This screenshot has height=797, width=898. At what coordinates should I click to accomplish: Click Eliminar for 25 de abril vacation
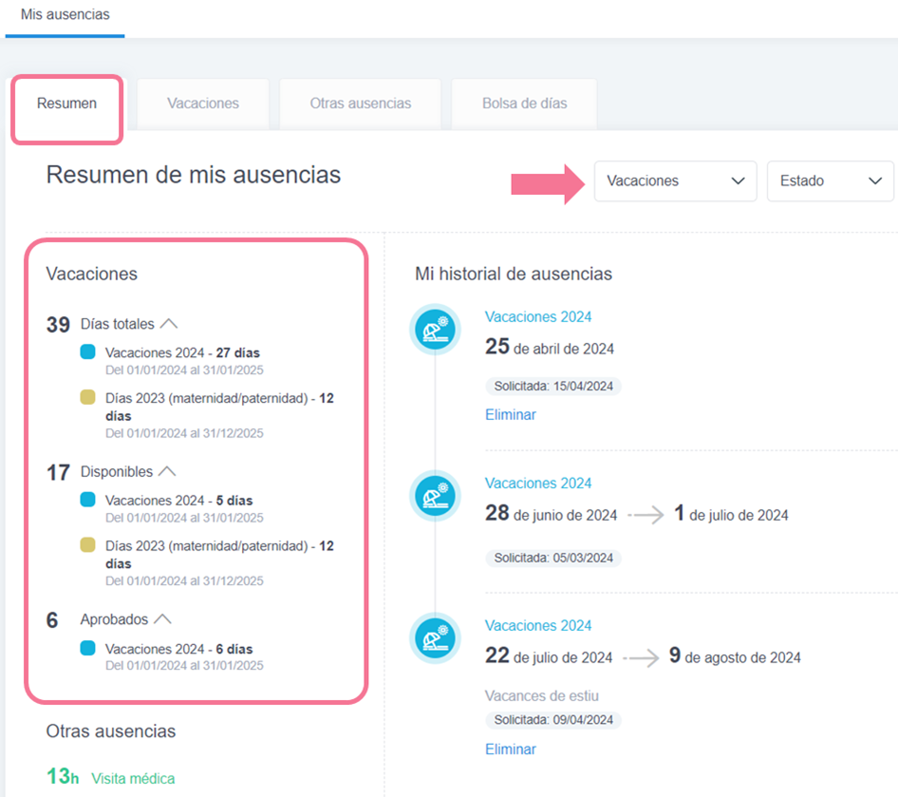511,415
